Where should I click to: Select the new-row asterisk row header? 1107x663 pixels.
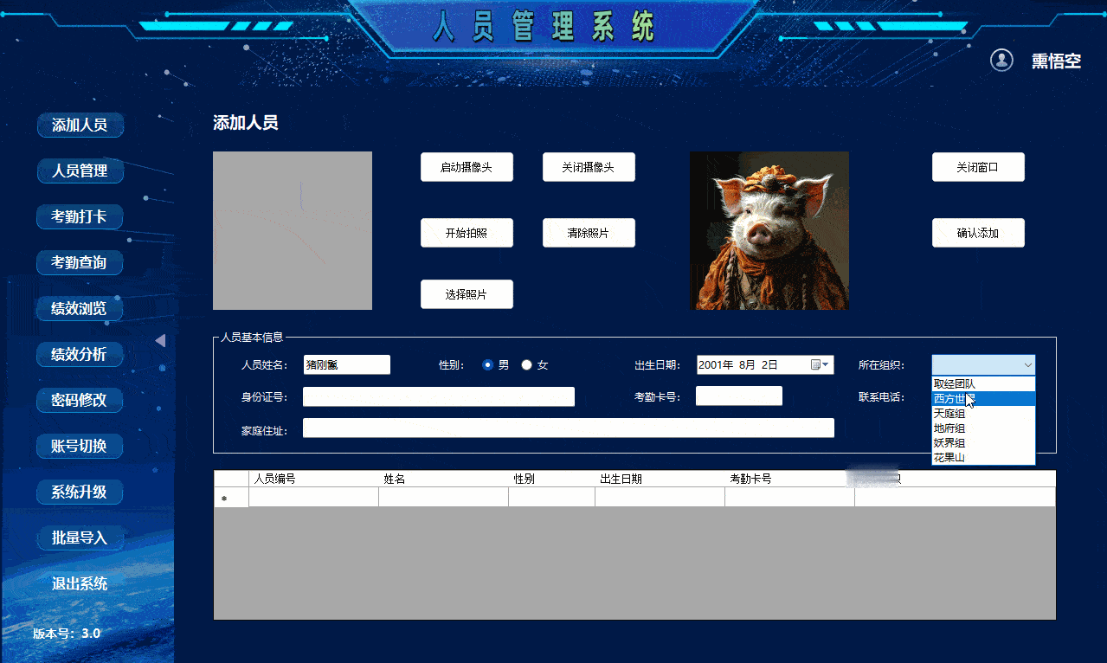pyautogui.click(x=231, y=498)
